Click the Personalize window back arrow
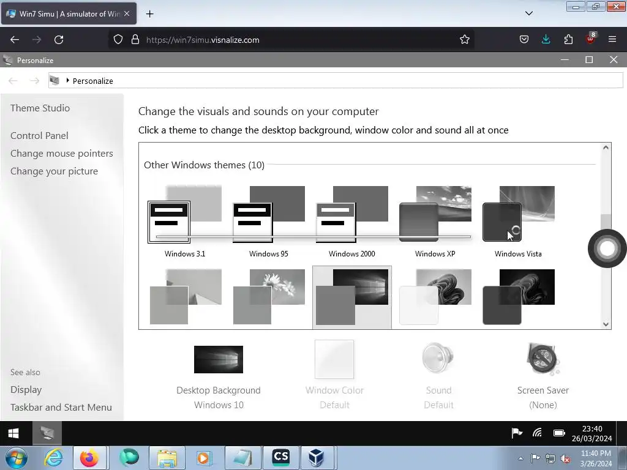The width and height of the screenshot is (627, 470). coord(13,81)
